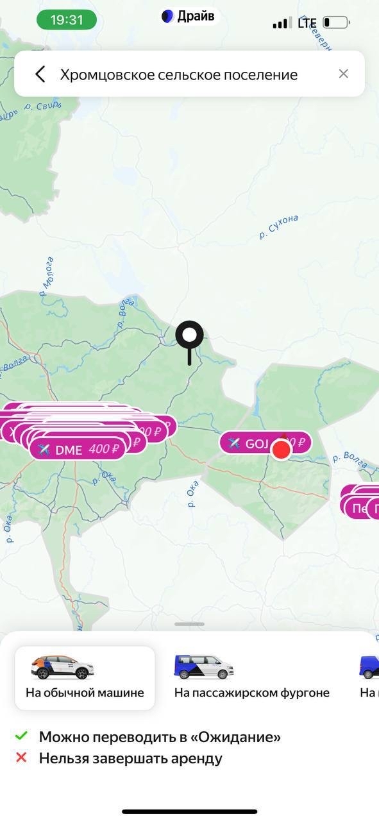Tap the green checkmark next to "Ожидание"
The image size is (379, 821).
pyautogui.click(x=22, y=736)
